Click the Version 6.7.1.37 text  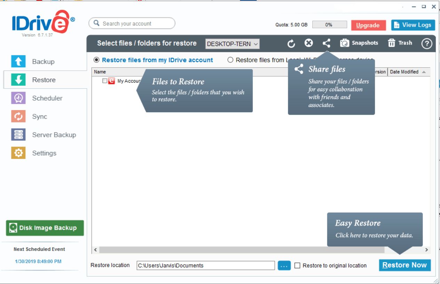point(37,35)
